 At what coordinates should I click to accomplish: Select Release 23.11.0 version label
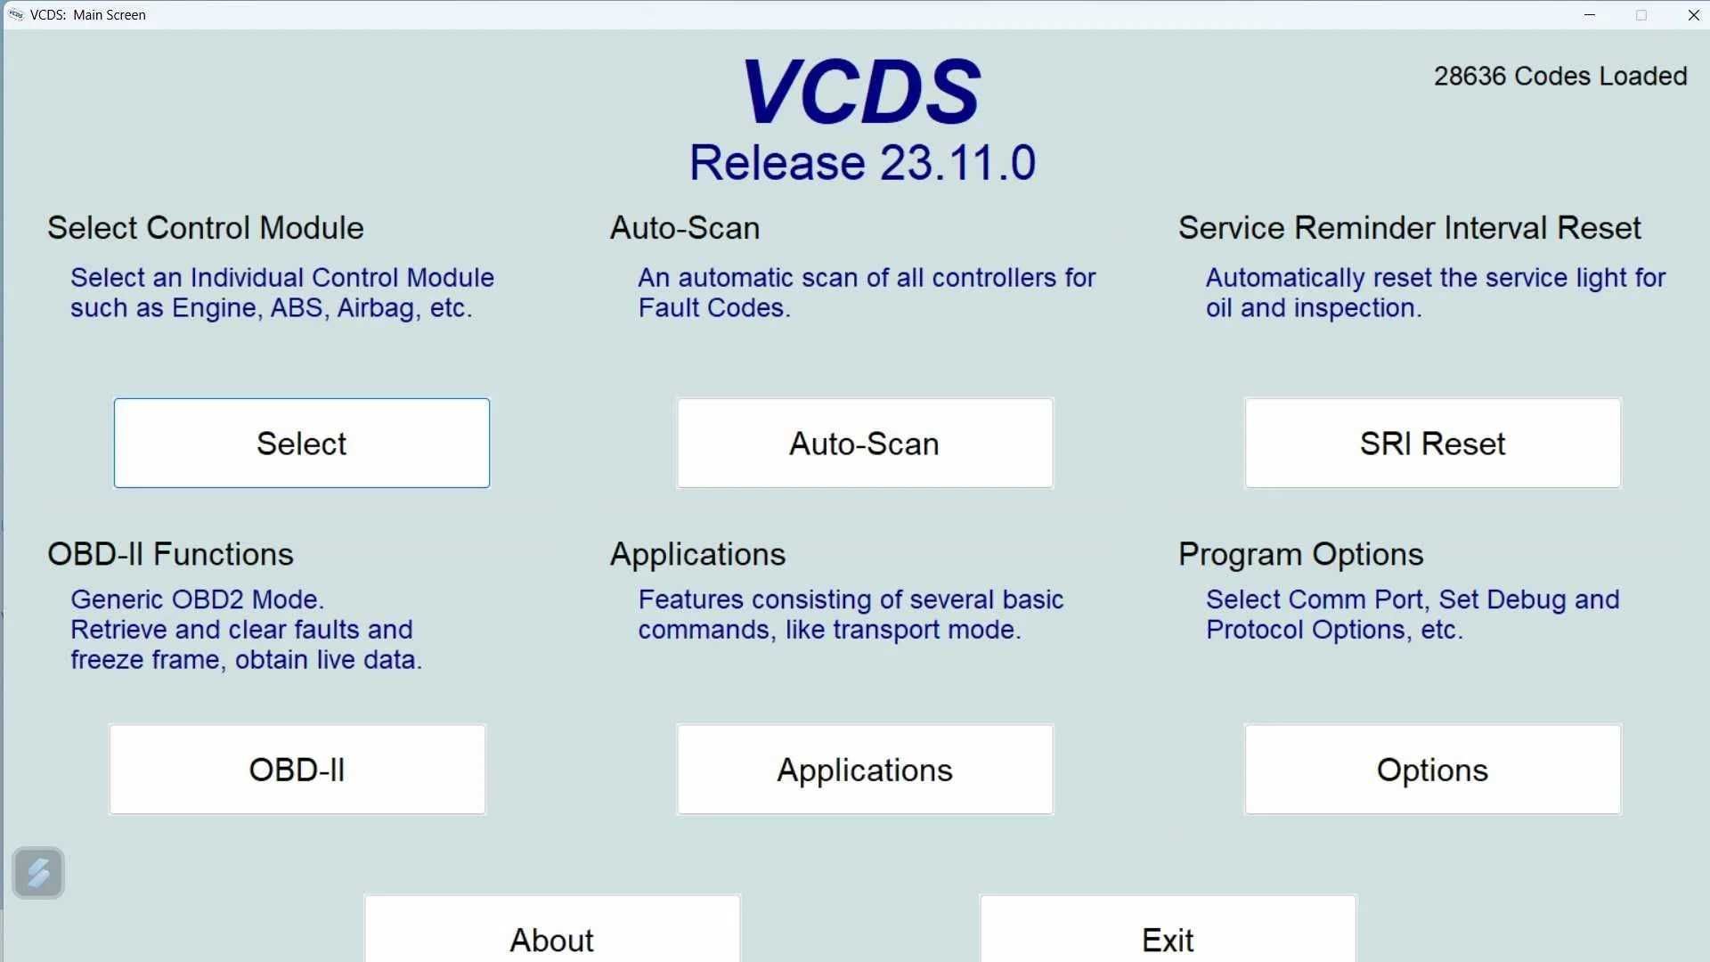click(x=862, y=162)
